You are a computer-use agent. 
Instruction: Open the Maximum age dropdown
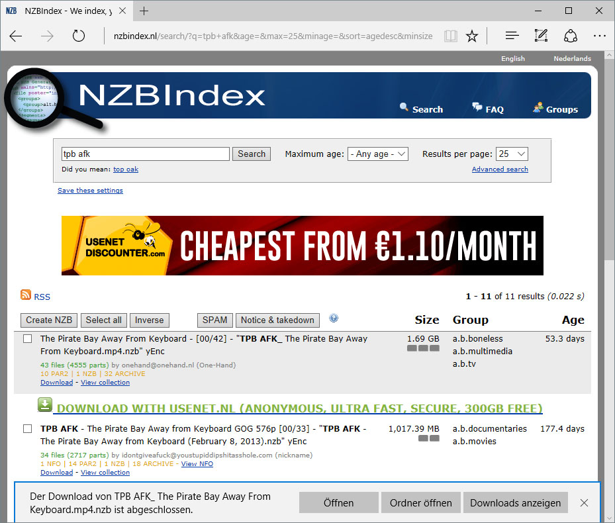[x=378, y=154]
